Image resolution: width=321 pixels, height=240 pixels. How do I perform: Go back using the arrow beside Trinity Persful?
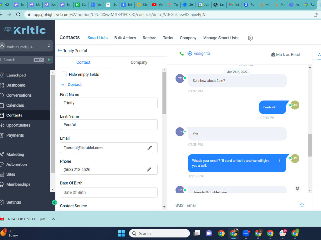[60, 51]
